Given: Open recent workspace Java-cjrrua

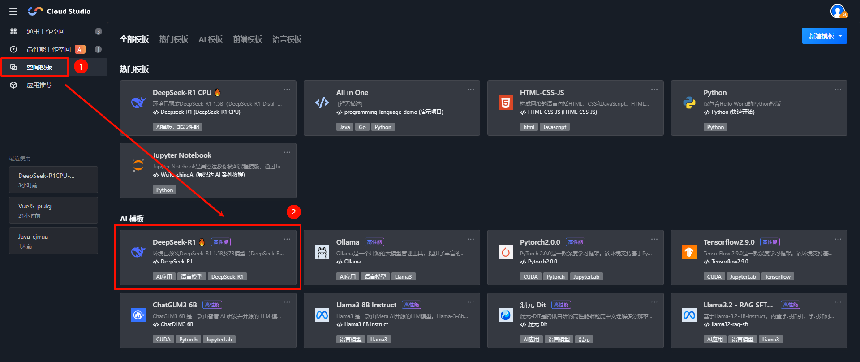Looking at the screenshot, I should coord(53,241).
